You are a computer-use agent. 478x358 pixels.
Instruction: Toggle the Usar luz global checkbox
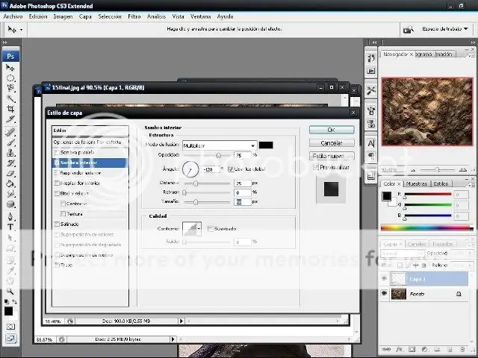[x=231, y=169]
